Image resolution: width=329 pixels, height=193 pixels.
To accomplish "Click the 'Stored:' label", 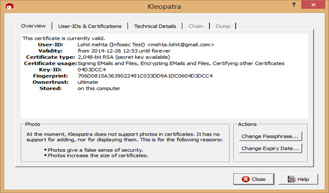I will point(50,88).
